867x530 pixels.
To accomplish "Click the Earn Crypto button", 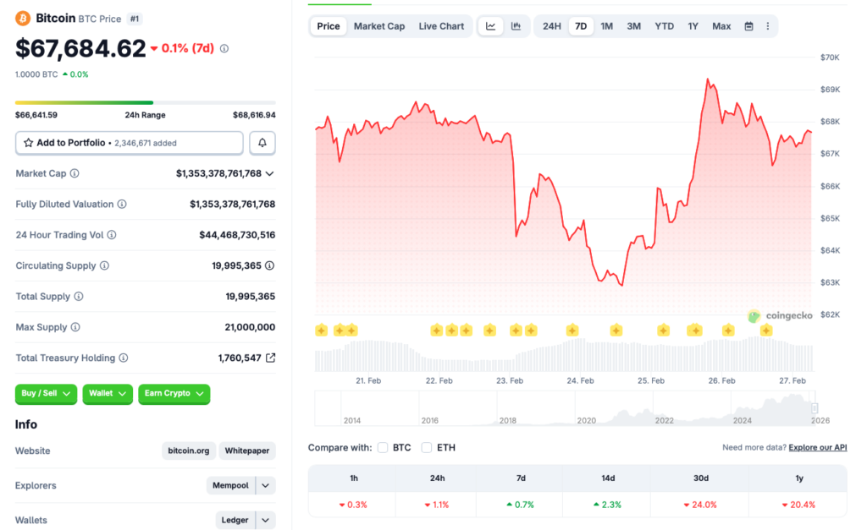I will pyautogui.click(x=174, y=394).
